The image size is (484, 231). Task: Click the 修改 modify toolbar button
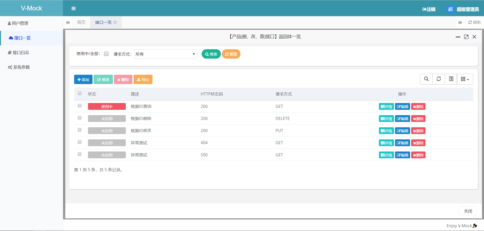(103, 80)
